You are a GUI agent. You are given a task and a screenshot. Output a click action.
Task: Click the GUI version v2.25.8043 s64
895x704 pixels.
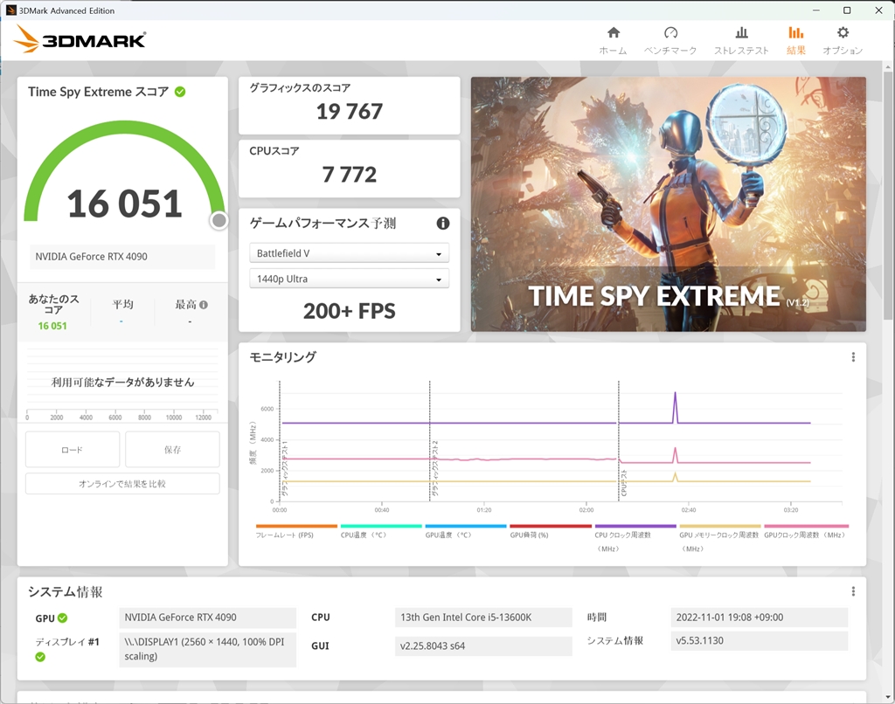482,645
